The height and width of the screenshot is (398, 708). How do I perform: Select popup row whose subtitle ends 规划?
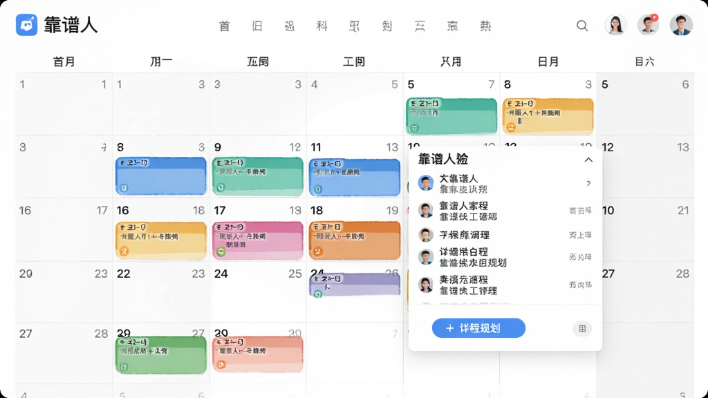coord(505,257)
